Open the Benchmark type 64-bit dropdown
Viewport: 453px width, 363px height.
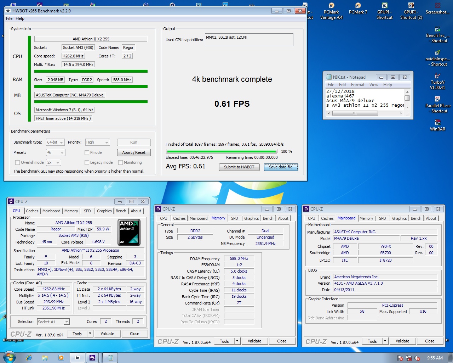coord(55,142)
